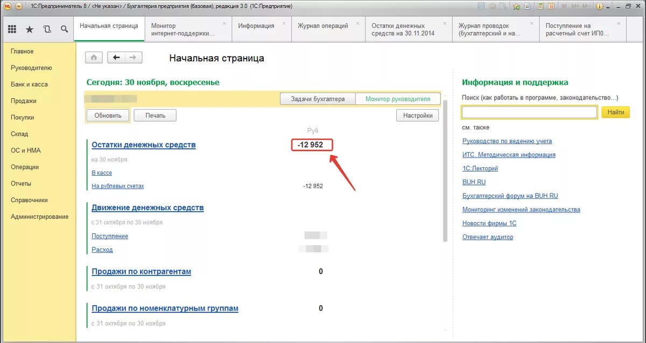The width and height of the screenshot is (646, 343).
Task: Open Руководителю section in sidebar
Action: (x=31, y=68)
